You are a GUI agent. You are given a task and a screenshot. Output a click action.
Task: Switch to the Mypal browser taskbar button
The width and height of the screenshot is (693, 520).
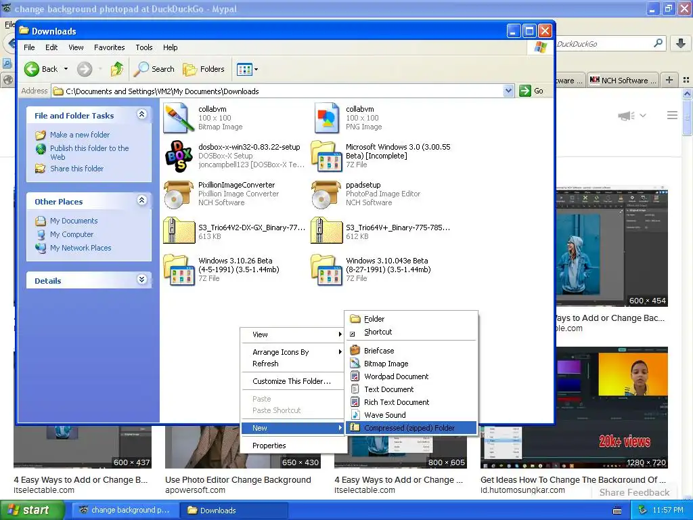coord(125,510)
